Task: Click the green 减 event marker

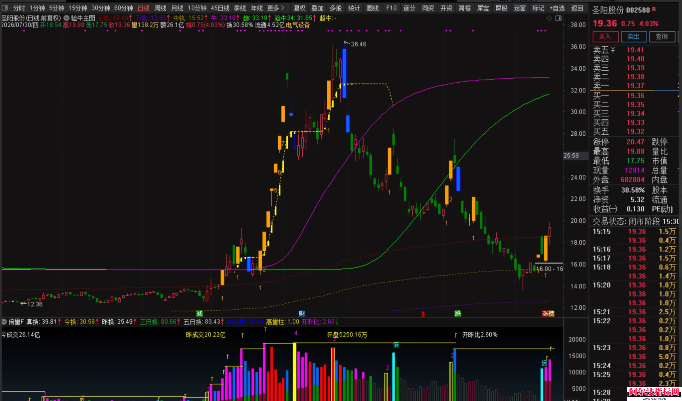Action: coord(200,314)
